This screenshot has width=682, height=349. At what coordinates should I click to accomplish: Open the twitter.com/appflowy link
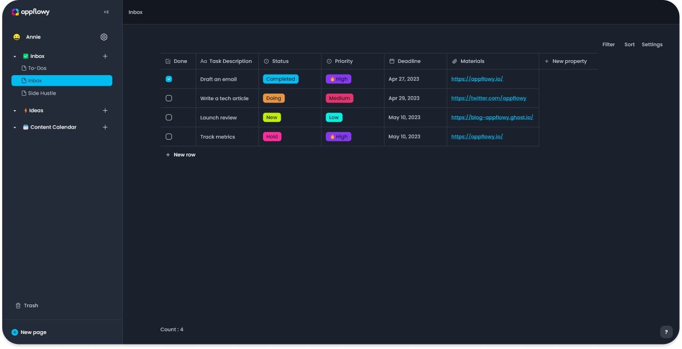click(x=488, y=98)
